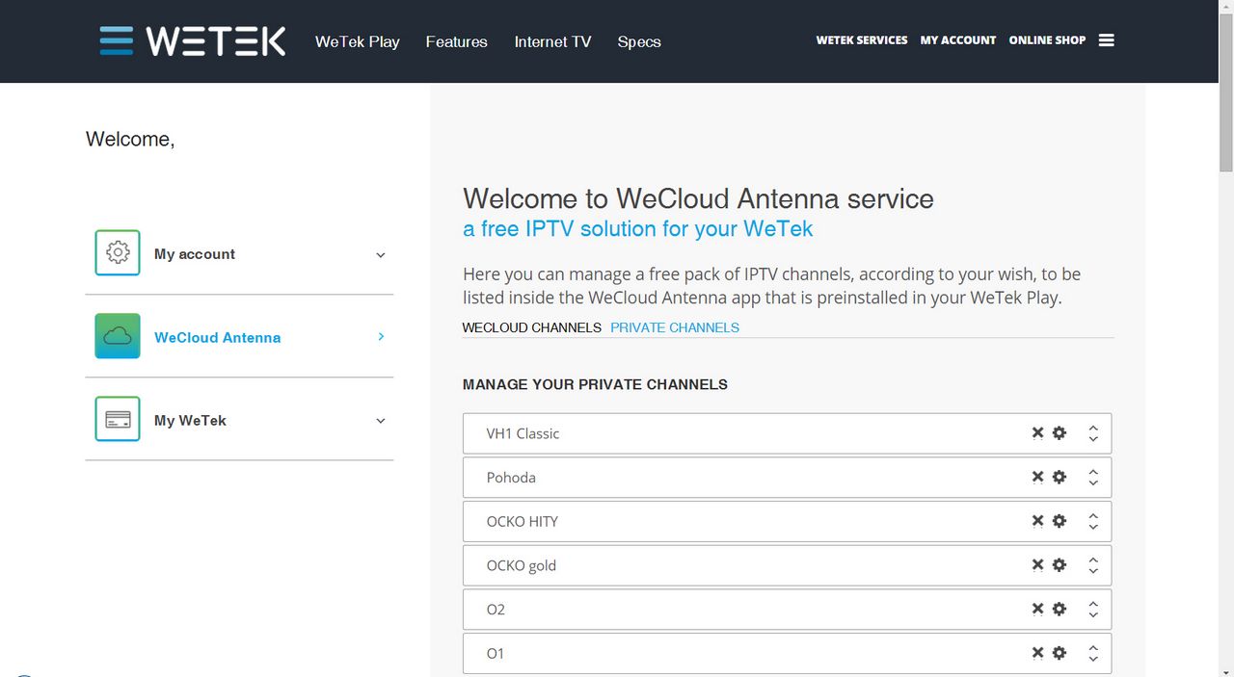This screenshot has width=1234, height=677.
Task: Go to WETEK SERVICES link
Action: point(862,40)
